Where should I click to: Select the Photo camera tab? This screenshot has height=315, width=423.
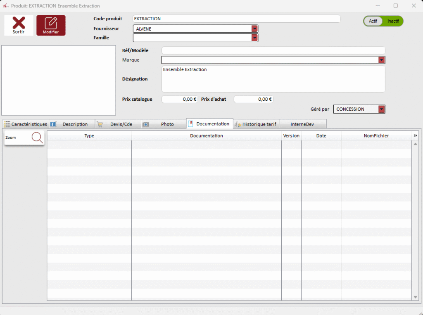[x=164, y=124]
